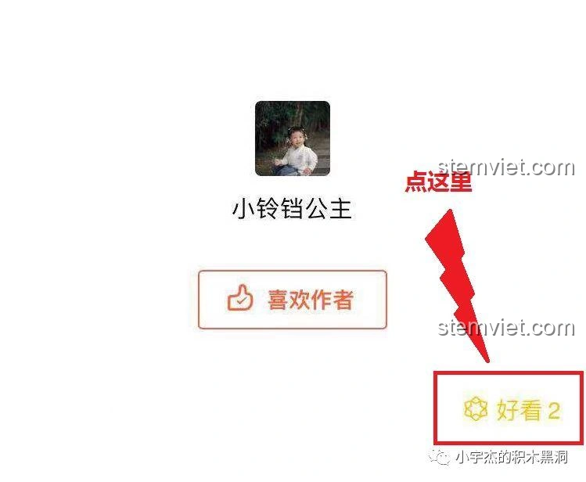Click the red 点这里 annotation text
This screenshot has width=586, height=482.
tap(439, 182)
